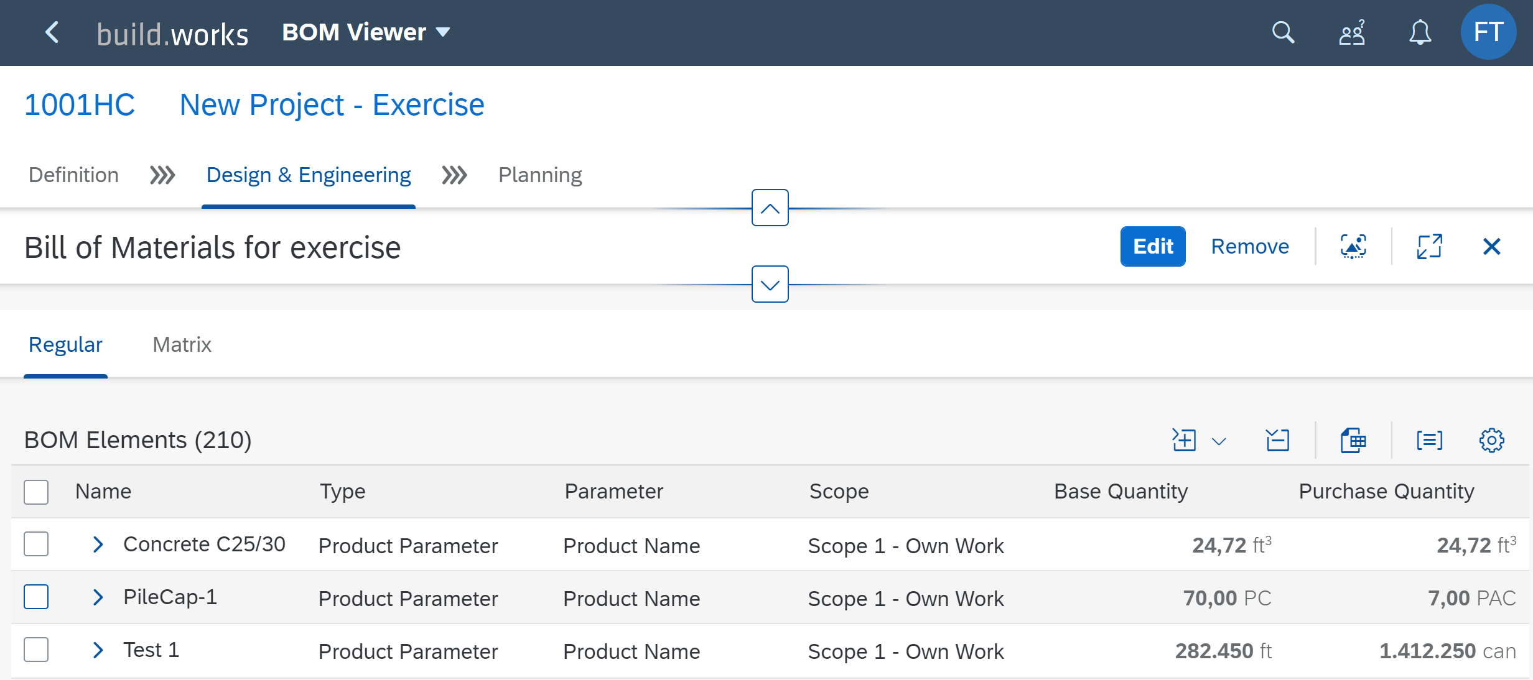
Task: Open the search icon in header
Action: (x=1283, y=32)
